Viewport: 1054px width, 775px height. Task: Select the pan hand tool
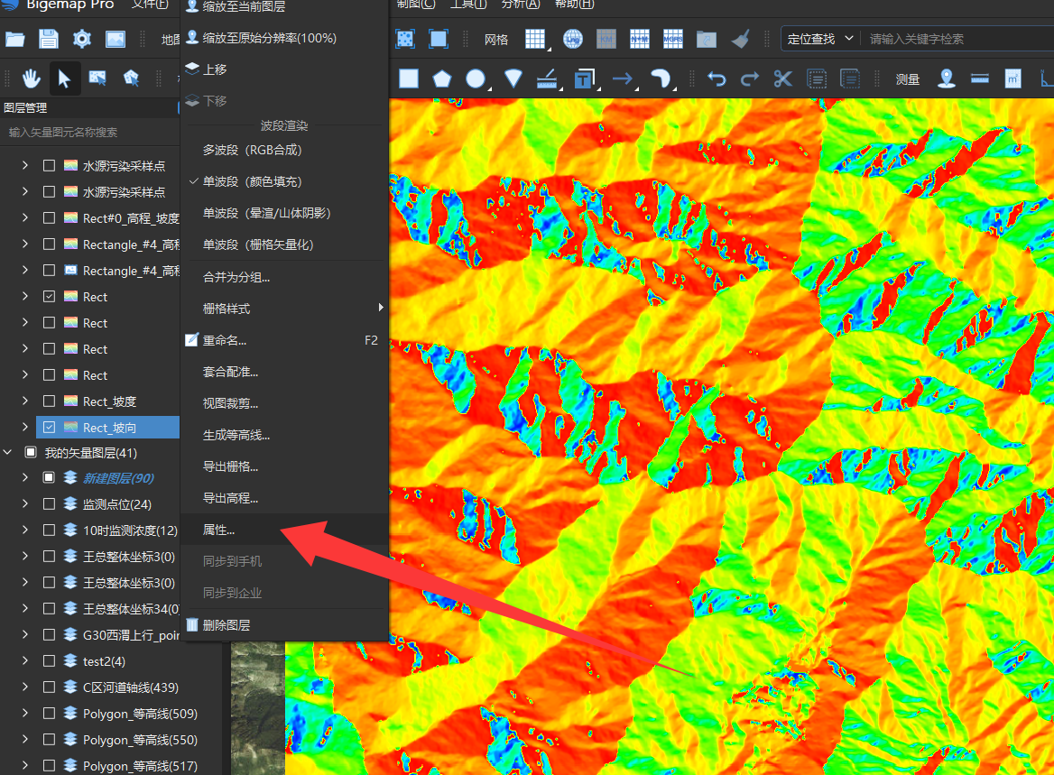point(31,78)
